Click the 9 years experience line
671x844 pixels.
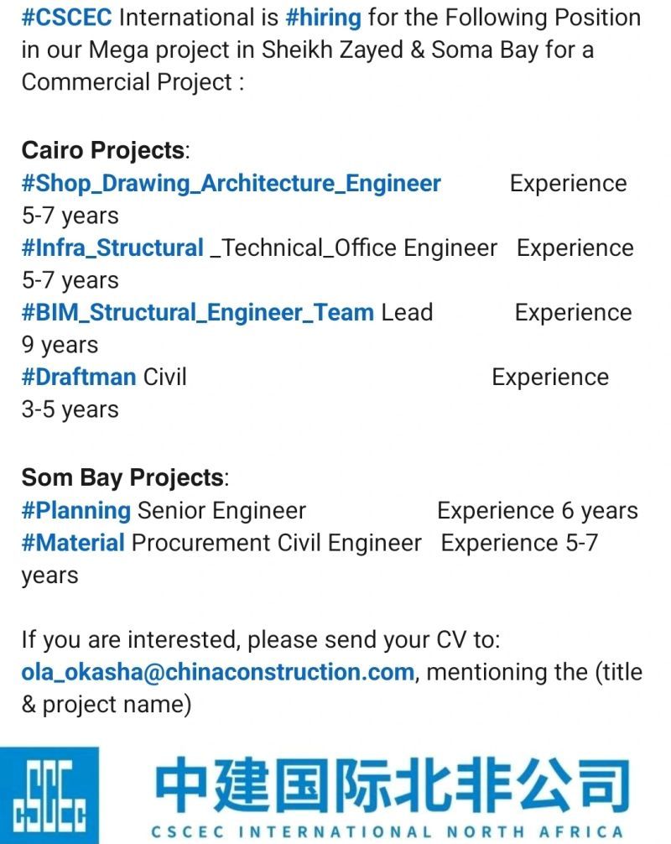pyautogui.click(x=60, y=345)
